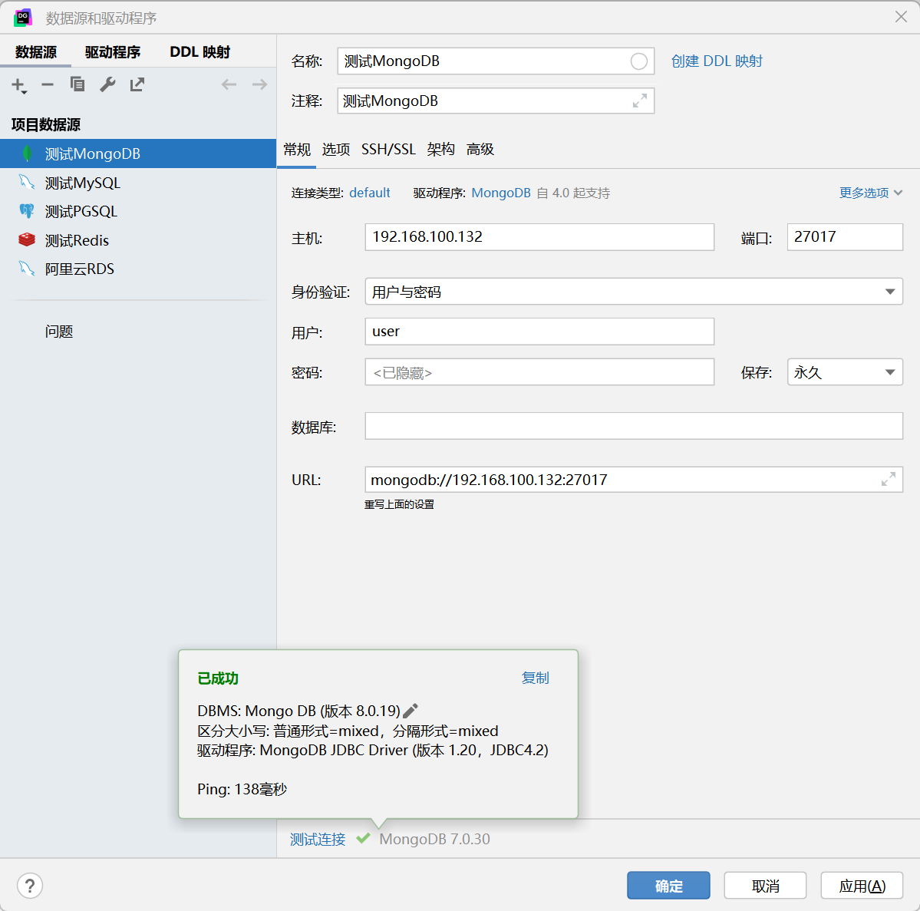Click the 名称 input field
The image size is (920, 911).
pos(496,61)
